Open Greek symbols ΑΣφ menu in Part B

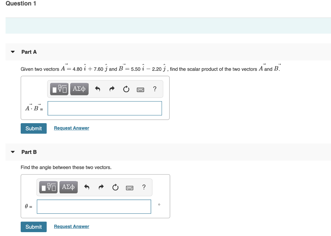pos(69,187)
